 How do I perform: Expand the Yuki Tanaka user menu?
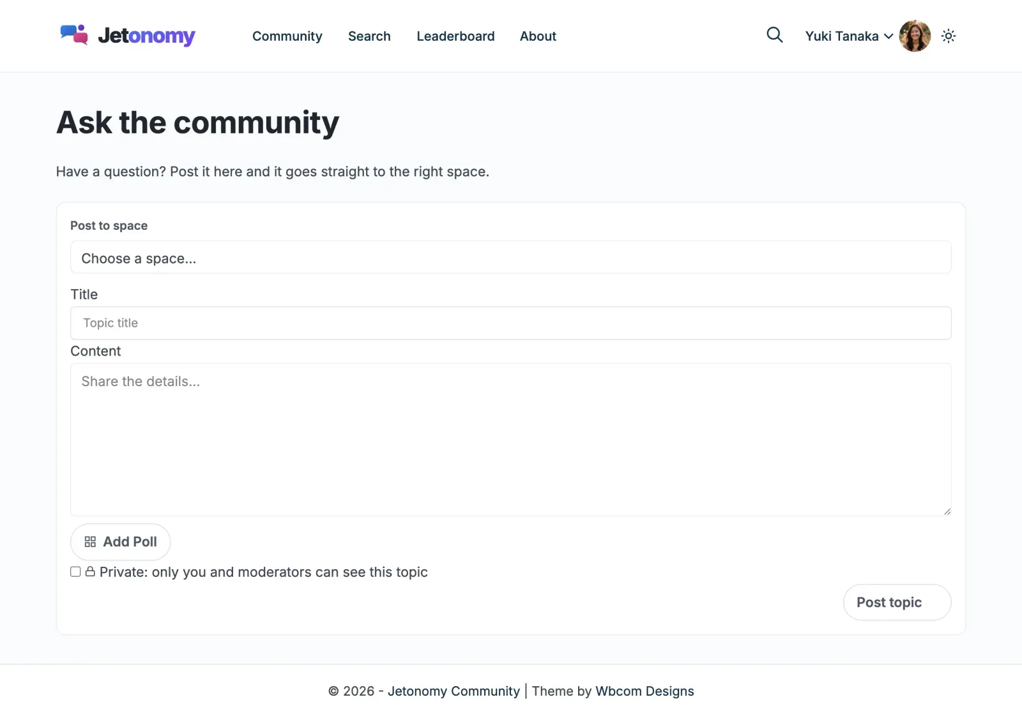click(x=849, y=36)
